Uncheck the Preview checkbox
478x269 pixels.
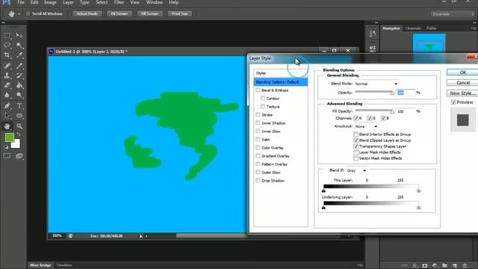(453, 102)
